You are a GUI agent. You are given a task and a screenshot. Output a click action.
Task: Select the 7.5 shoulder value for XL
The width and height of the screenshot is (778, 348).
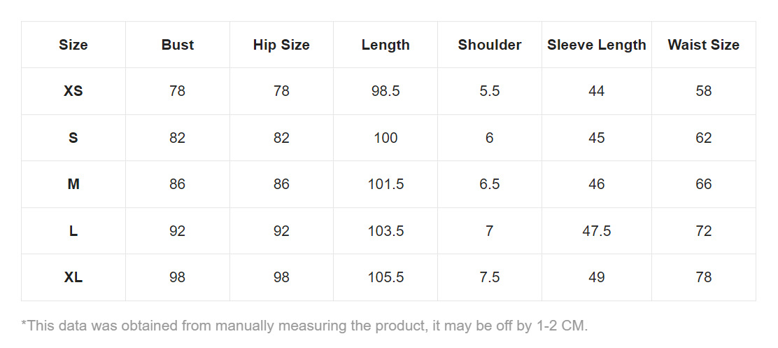[490, 277]
